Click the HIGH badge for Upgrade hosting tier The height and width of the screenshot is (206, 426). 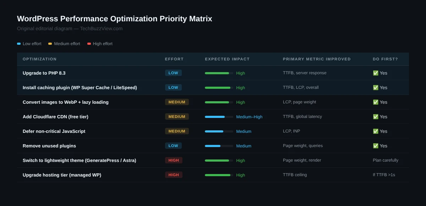174,175
